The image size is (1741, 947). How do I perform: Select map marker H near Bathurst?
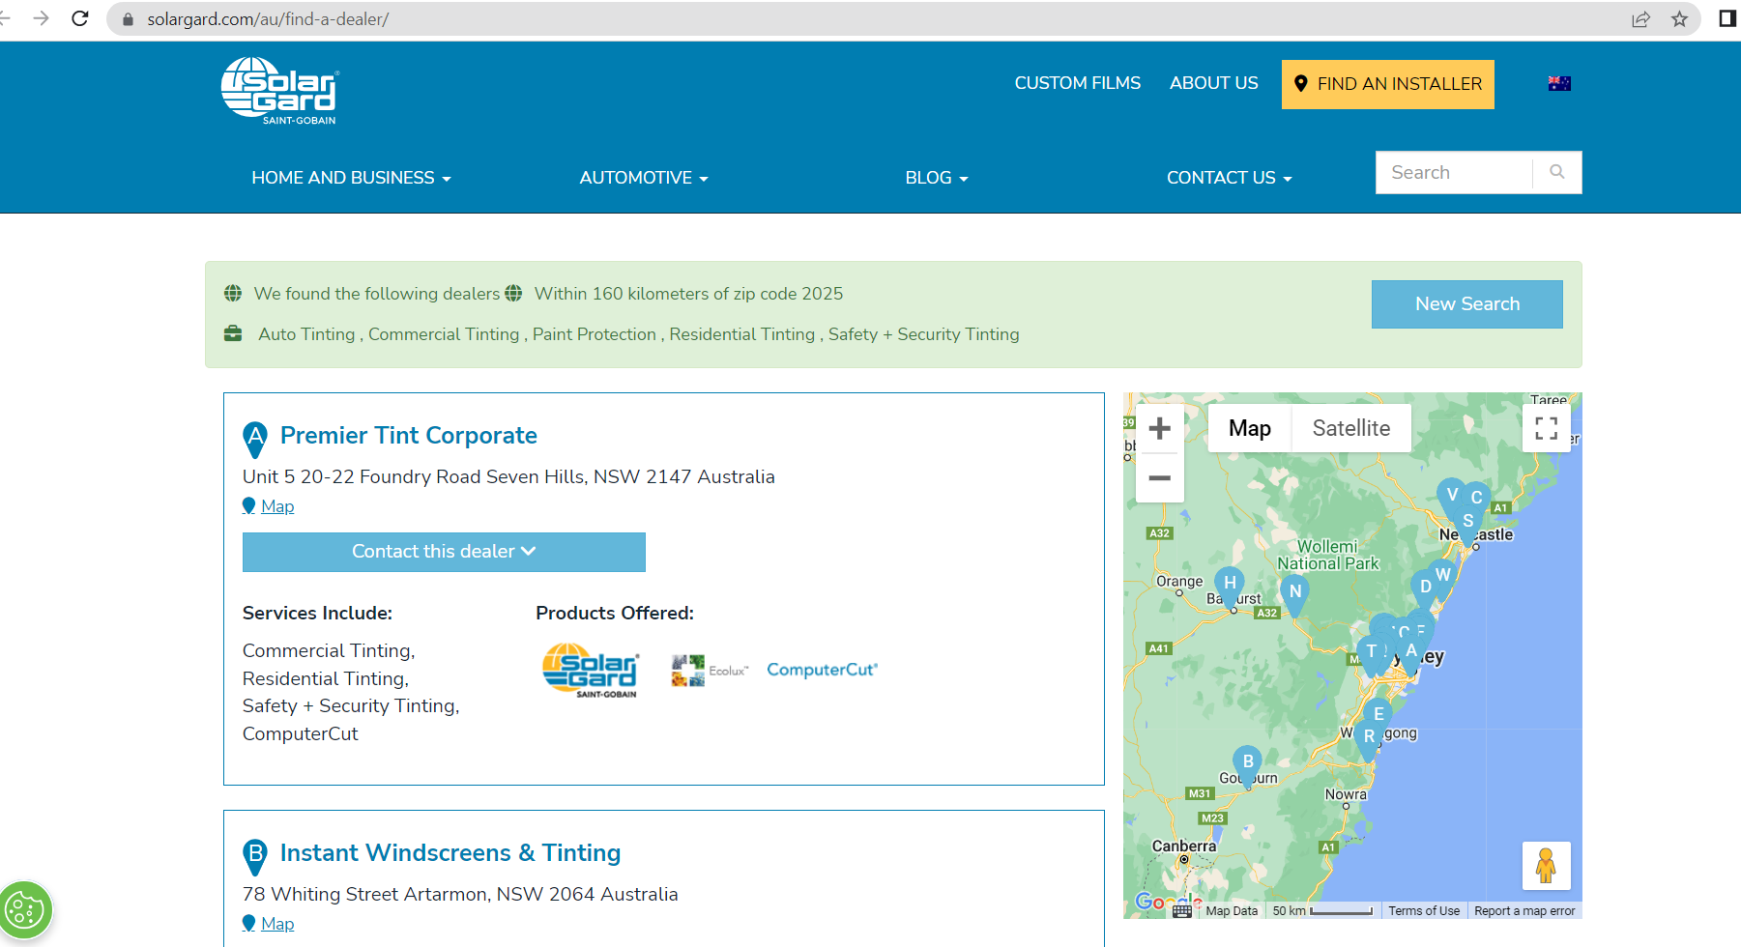point(1230,586)
